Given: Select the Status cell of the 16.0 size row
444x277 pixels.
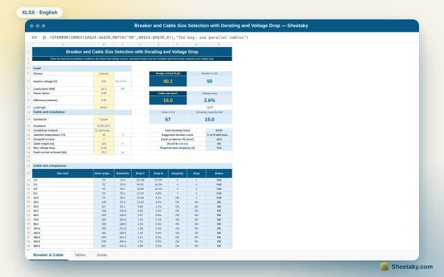Looking at the screenshot, I should [x=219, y=202].
